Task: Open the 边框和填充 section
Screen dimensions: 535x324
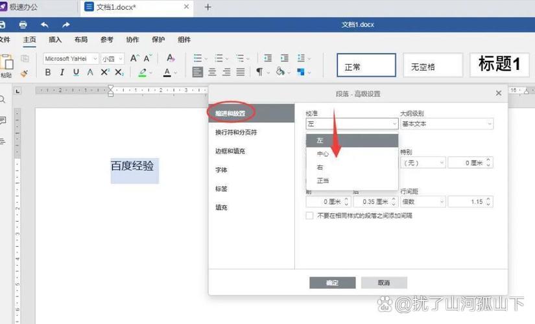Action: 252,151
